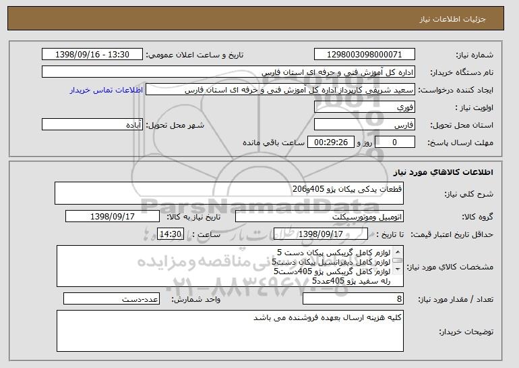Select the line رله سفید پژو 405عدد5

[352, 281]
